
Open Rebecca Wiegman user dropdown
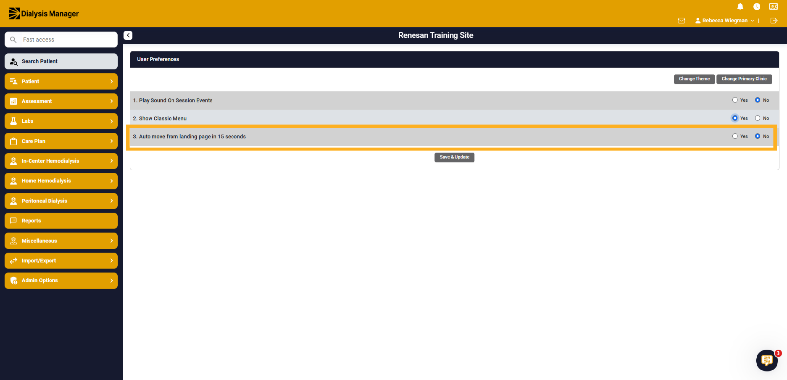724,21
